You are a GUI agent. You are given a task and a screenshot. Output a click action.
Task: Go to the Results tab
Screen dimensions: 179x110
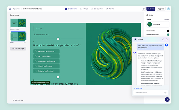110,9
